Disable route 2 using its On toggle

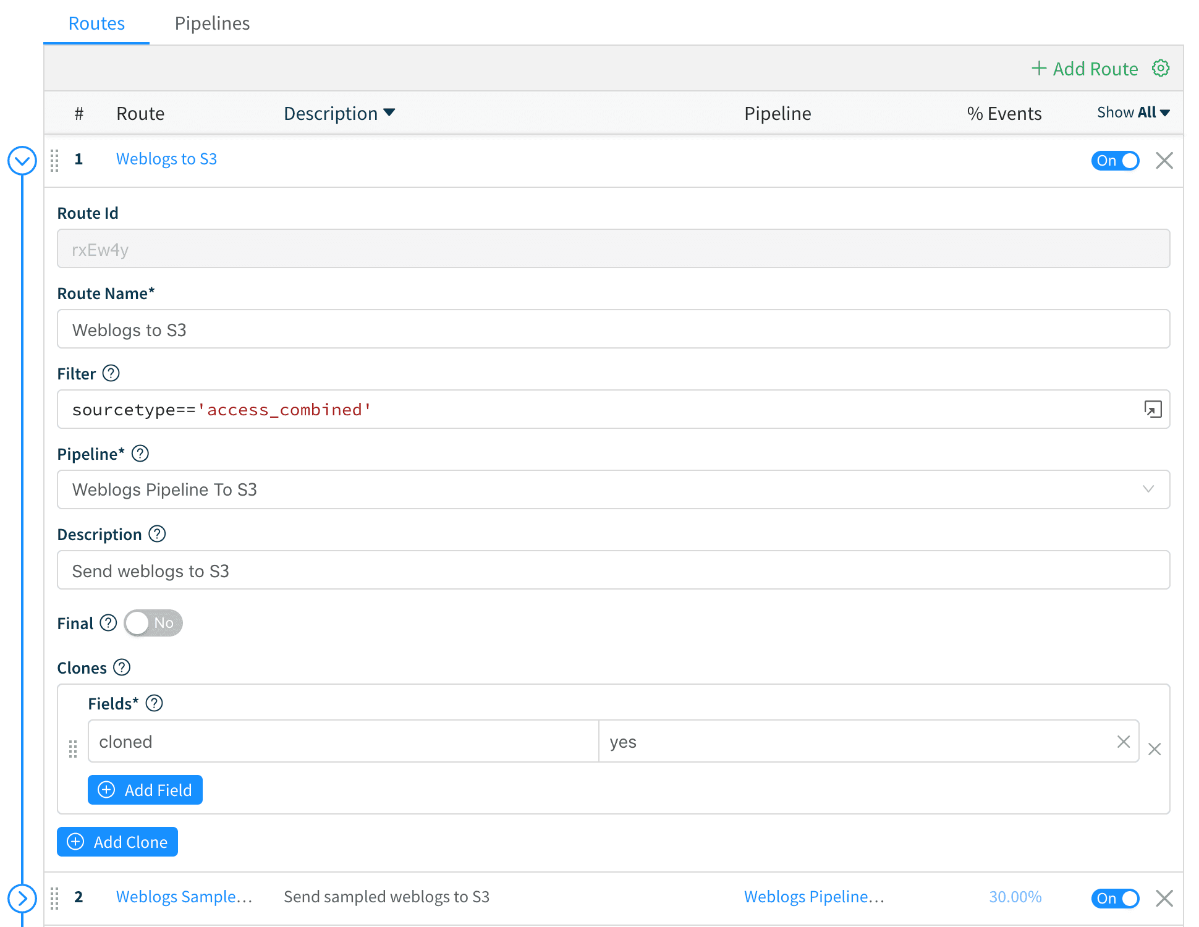click(x=1115, y=898)
